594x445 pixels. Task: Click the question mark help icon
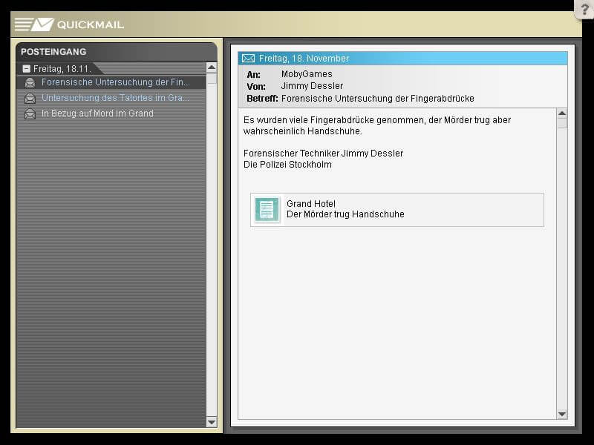[584, 8]
